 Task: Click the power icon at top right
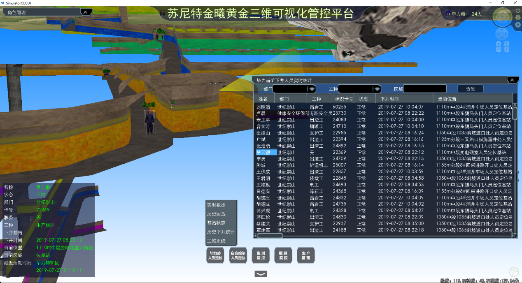(x=517, y=10)
